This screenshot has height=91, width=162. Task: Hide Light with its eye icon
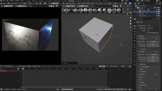pos(157,14)
